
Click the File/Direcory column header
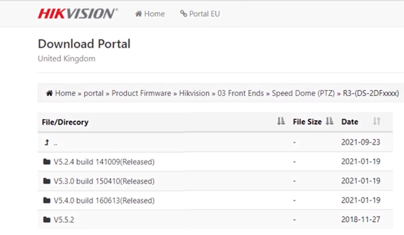tap(65, 122)
